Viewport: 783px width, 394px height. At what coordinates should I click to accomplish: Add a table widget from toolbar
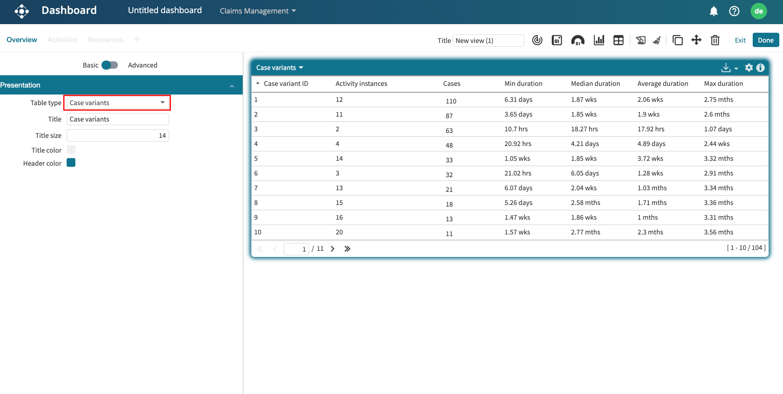pos(618,40)
